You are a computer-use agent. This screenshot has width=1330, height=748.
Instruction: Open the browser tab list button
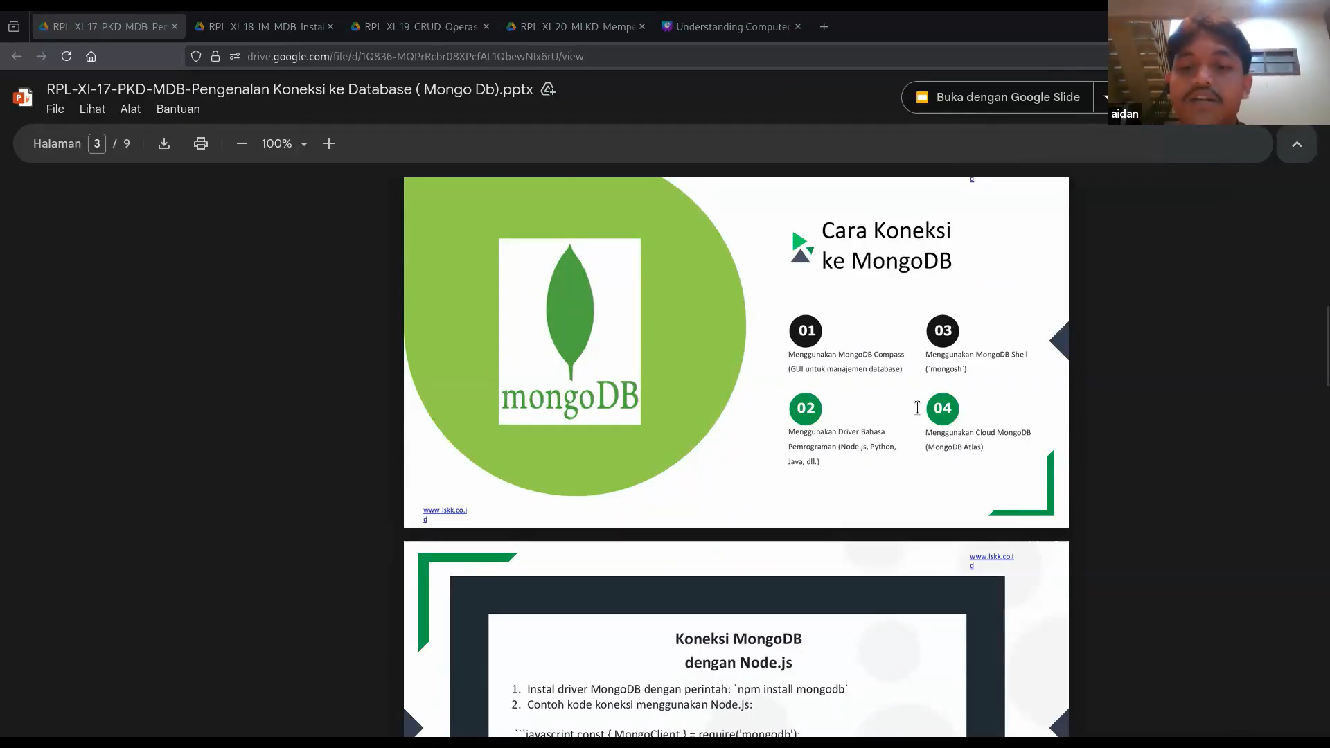(14, 27)
